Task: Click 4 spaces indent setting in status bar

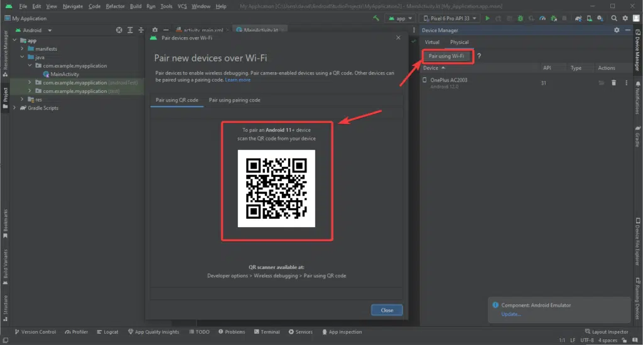Action: coord(607,340)
